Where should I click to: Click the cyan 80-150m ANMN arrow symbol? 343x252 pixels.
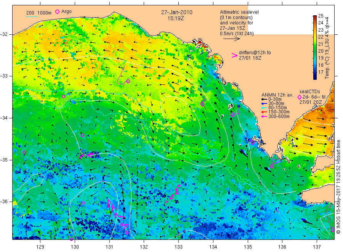coord(264,108)
